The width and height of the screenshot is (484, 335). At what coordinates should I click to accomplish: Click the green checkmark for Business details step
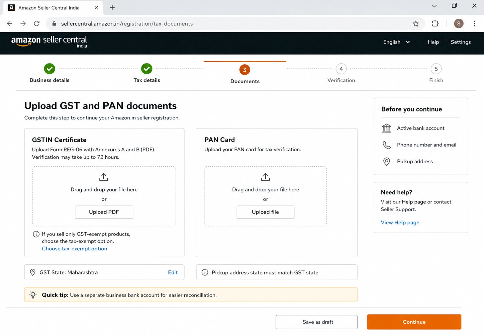click(x=50, y=69)
